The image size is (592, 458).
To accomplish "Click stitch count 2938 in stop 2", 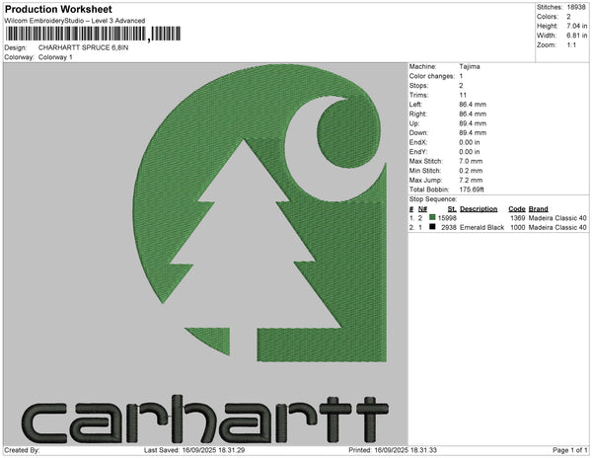I will pos(449,227).
